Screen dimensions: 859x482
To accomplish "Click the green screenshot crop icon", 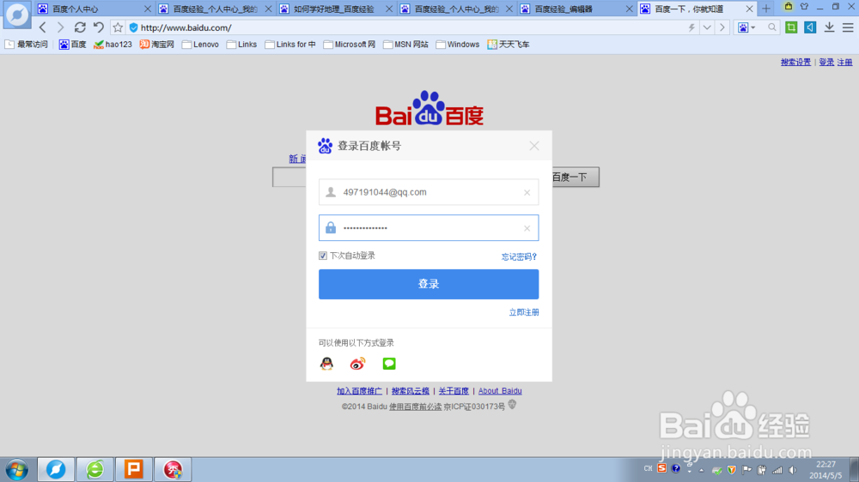I will coord(791,27).
